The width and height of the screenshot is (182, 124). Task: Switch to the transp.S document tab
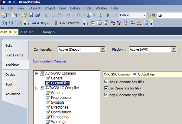(x=49, y=32)
